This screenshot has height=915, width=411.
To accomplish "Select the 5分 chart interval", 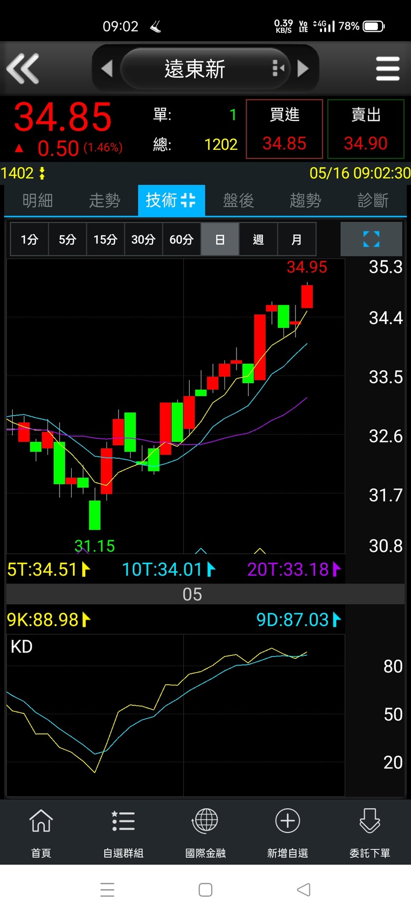I will (67, 240).
